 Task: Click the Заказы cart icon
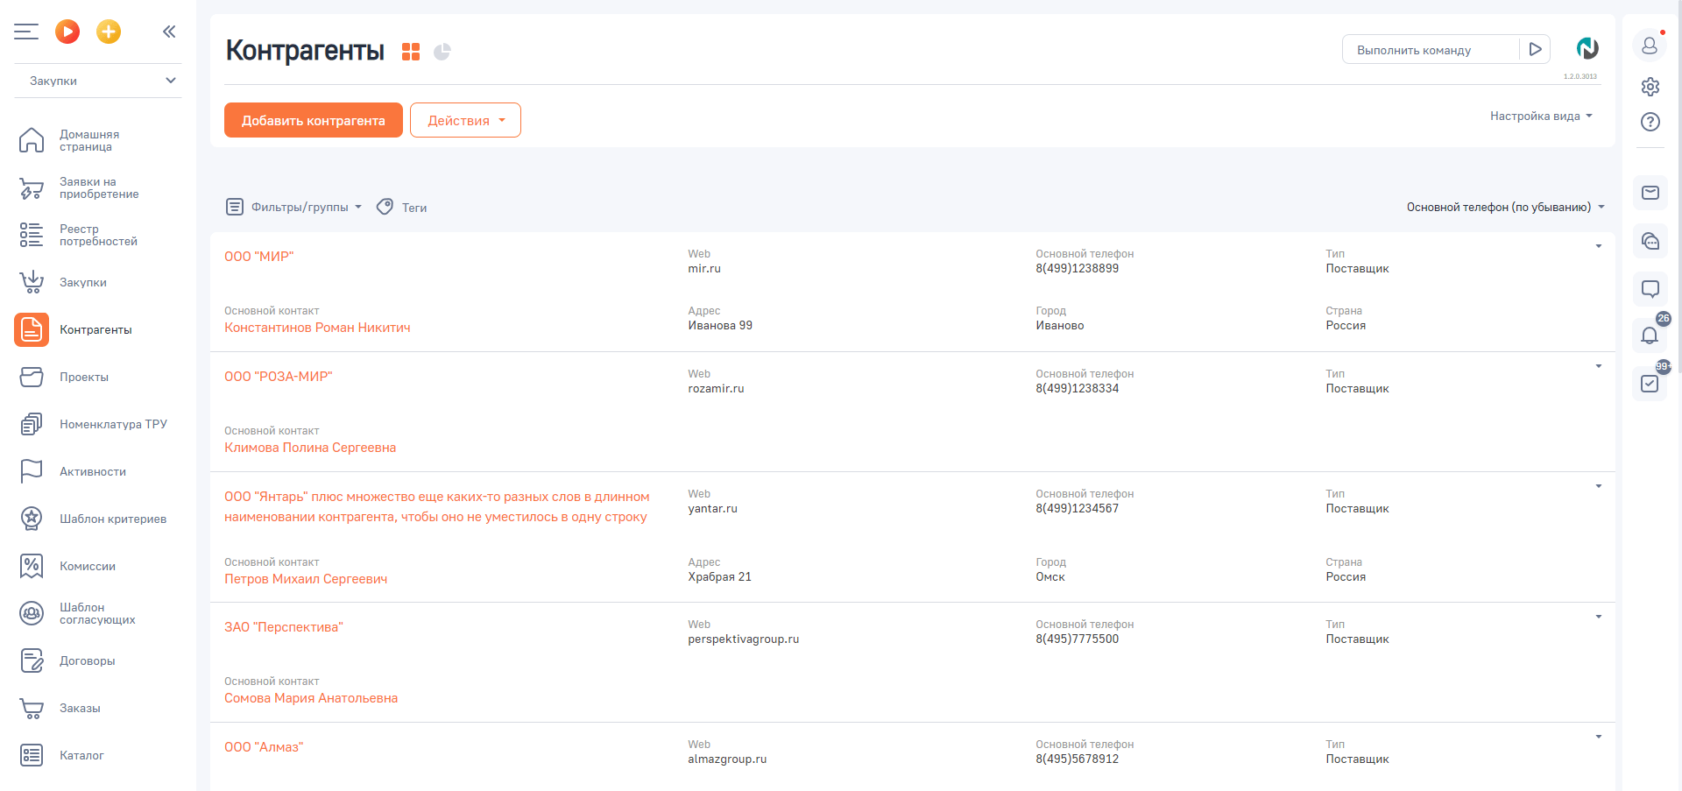[32, 708]
